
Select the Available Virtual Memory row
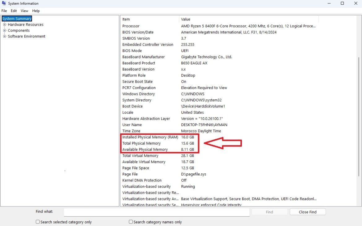pos(219,162)
